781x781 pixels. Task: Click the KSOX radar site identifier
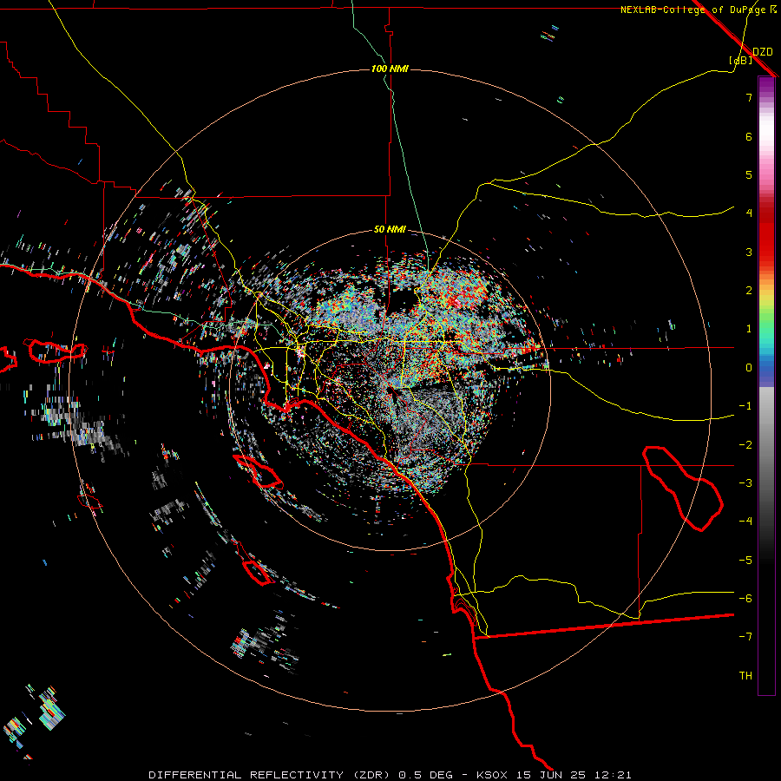(491, 775)
